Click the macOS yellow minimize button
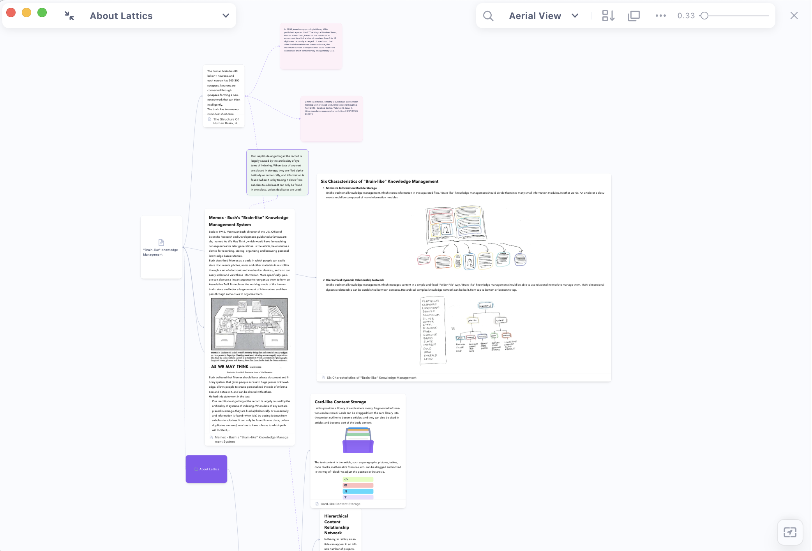Screen dimensions: 812x551 click(26, 13)
